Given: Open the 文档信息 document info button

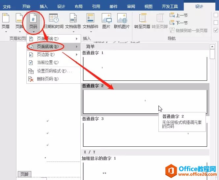Looking at the screenshot, I should point(73,22).
